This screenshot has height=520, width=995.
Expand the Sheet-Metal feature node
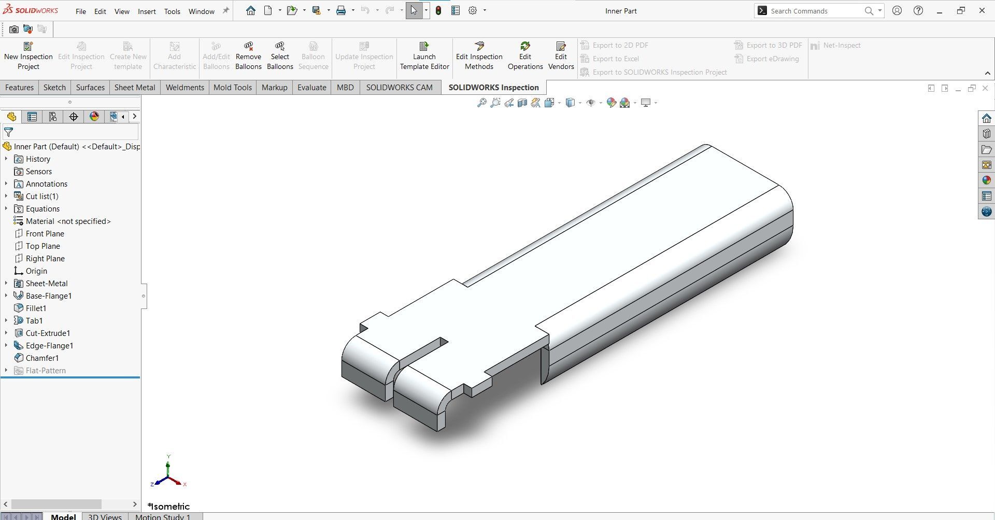[x=6, y=284]
